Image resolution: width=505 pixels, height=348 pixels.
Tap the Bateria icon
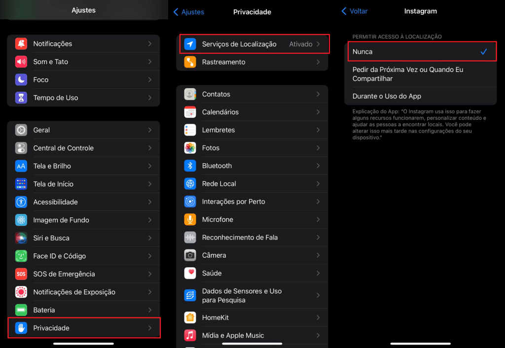click(x=21, y=310)
